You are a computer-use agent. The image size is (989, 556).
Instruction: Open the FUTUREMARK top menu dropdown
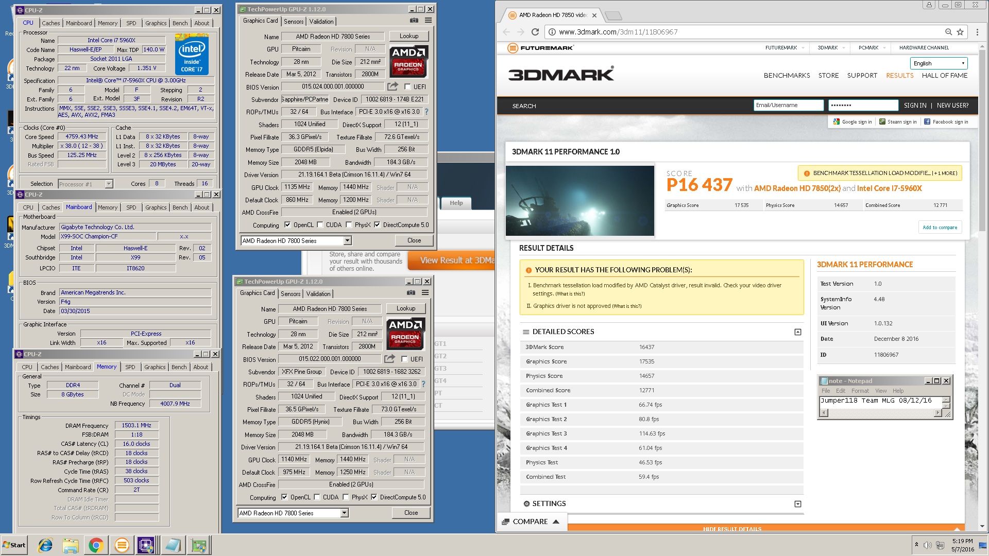785,47
